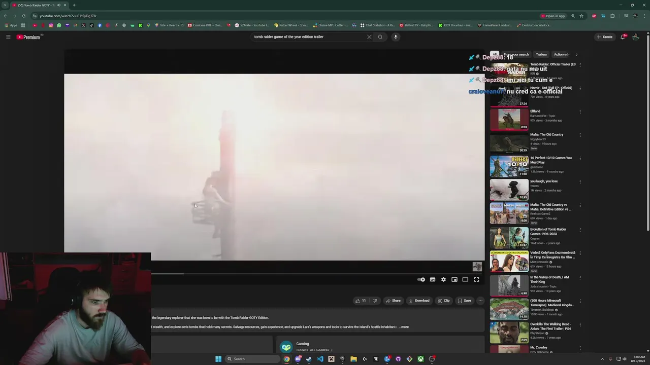Clip the video

443,301
